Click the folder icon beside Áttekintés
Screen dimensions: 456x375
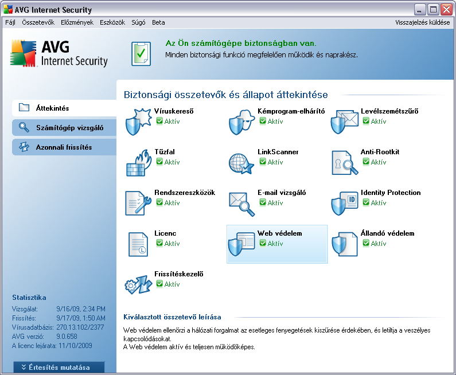click(24, 108)
